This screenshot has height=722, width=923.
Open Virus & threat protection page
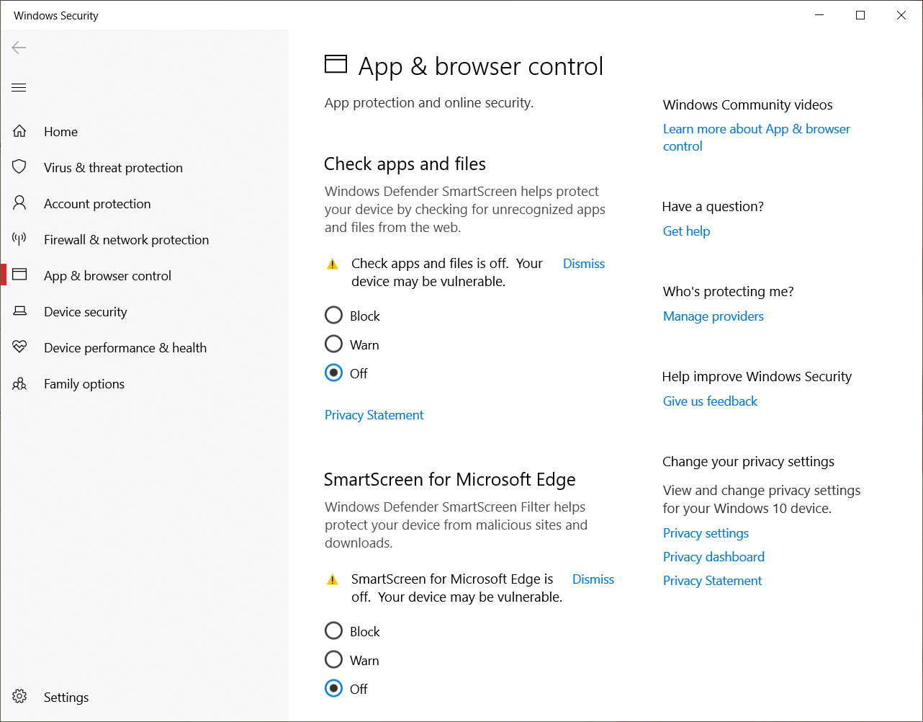(x=113, y=168)
